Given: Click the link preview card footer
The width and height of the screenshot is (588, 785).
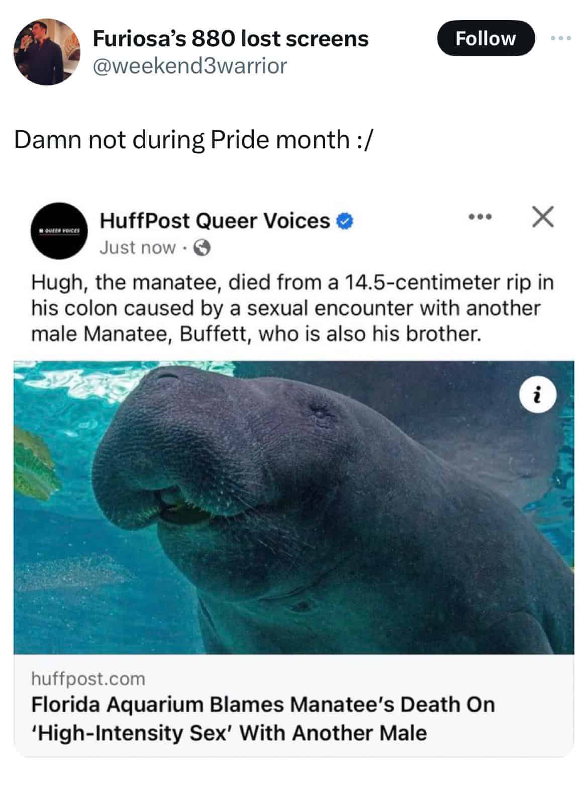Looking at the screenshot, I should pyautogui.click(x=294, y=706).
